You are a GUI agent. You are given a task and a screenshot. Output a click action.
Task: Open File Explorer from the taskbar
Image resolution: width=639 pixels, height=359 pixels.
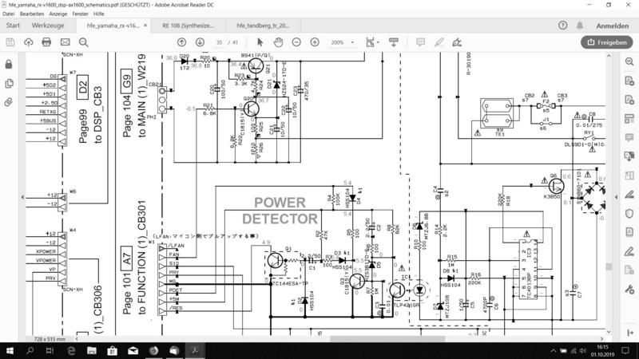tap(92, 350)
